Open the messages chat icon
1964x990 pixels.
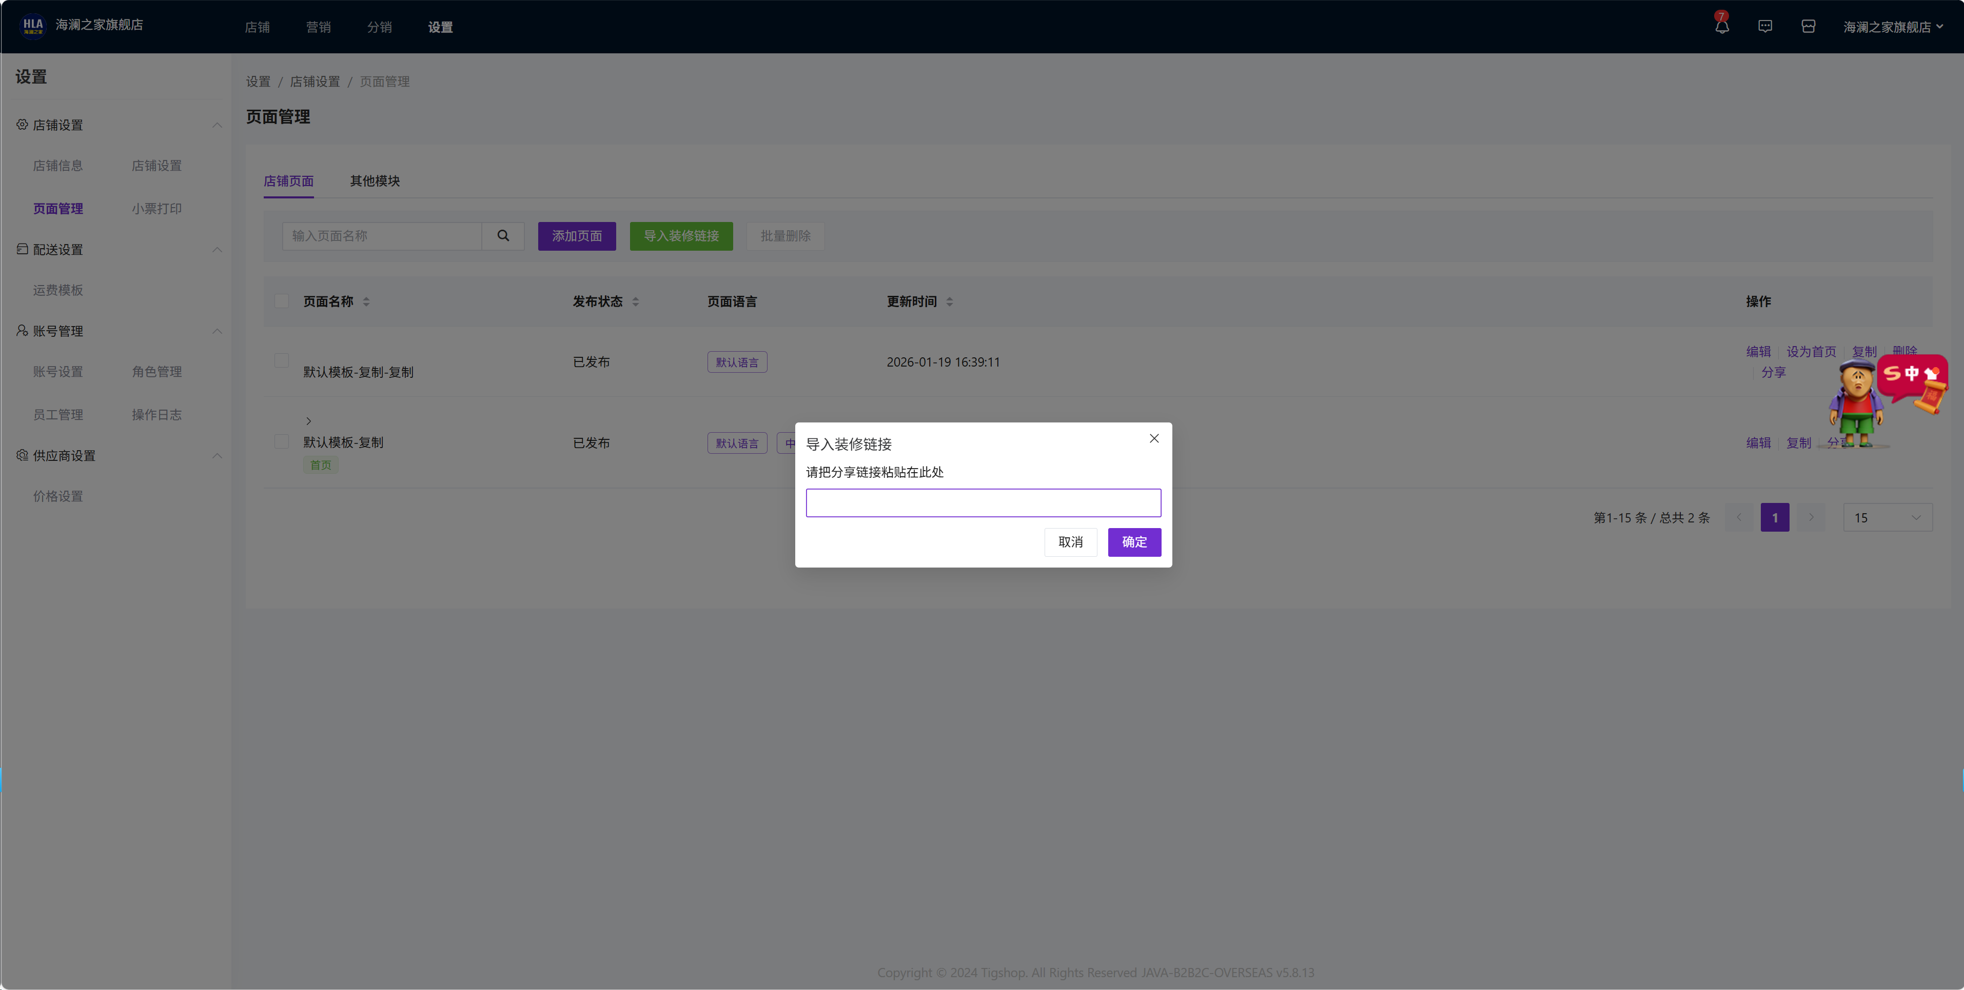click(1765, 27)
